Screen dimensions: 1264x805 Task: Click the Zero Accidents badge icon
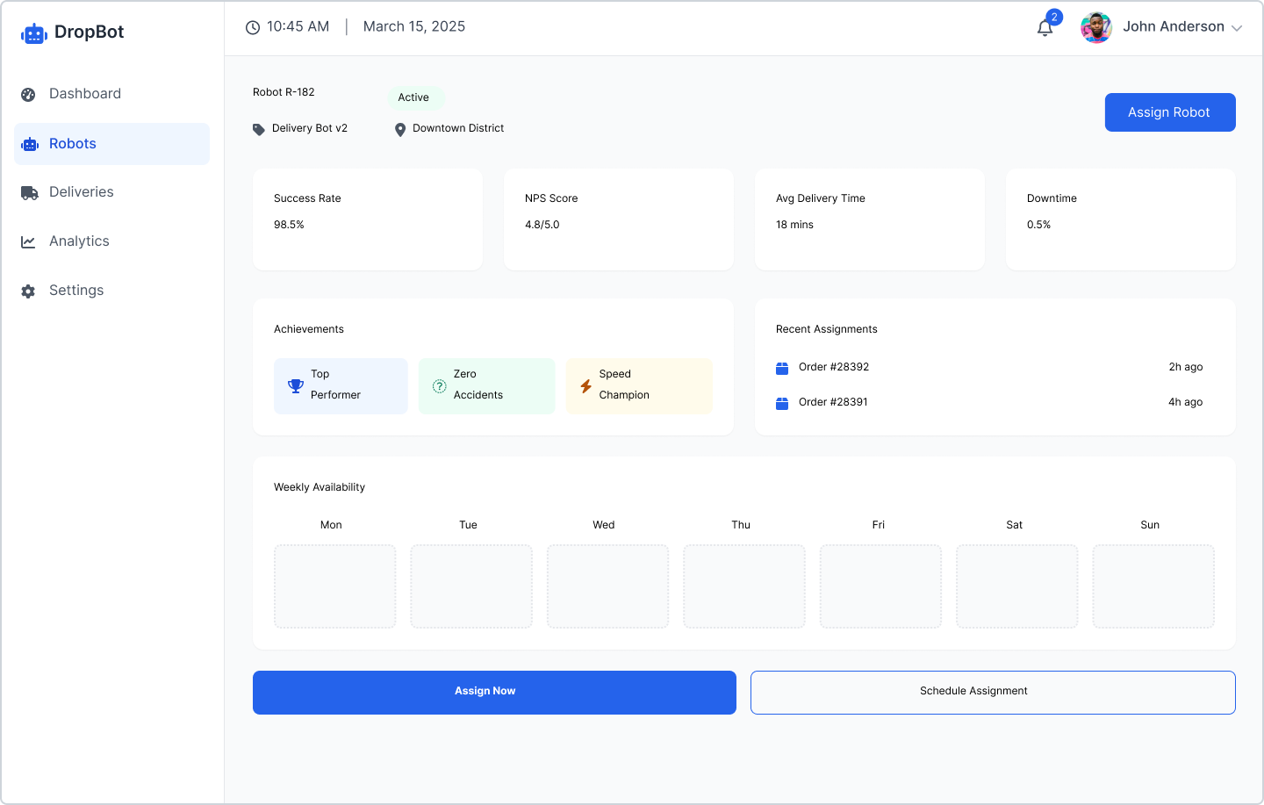point(440,386)
